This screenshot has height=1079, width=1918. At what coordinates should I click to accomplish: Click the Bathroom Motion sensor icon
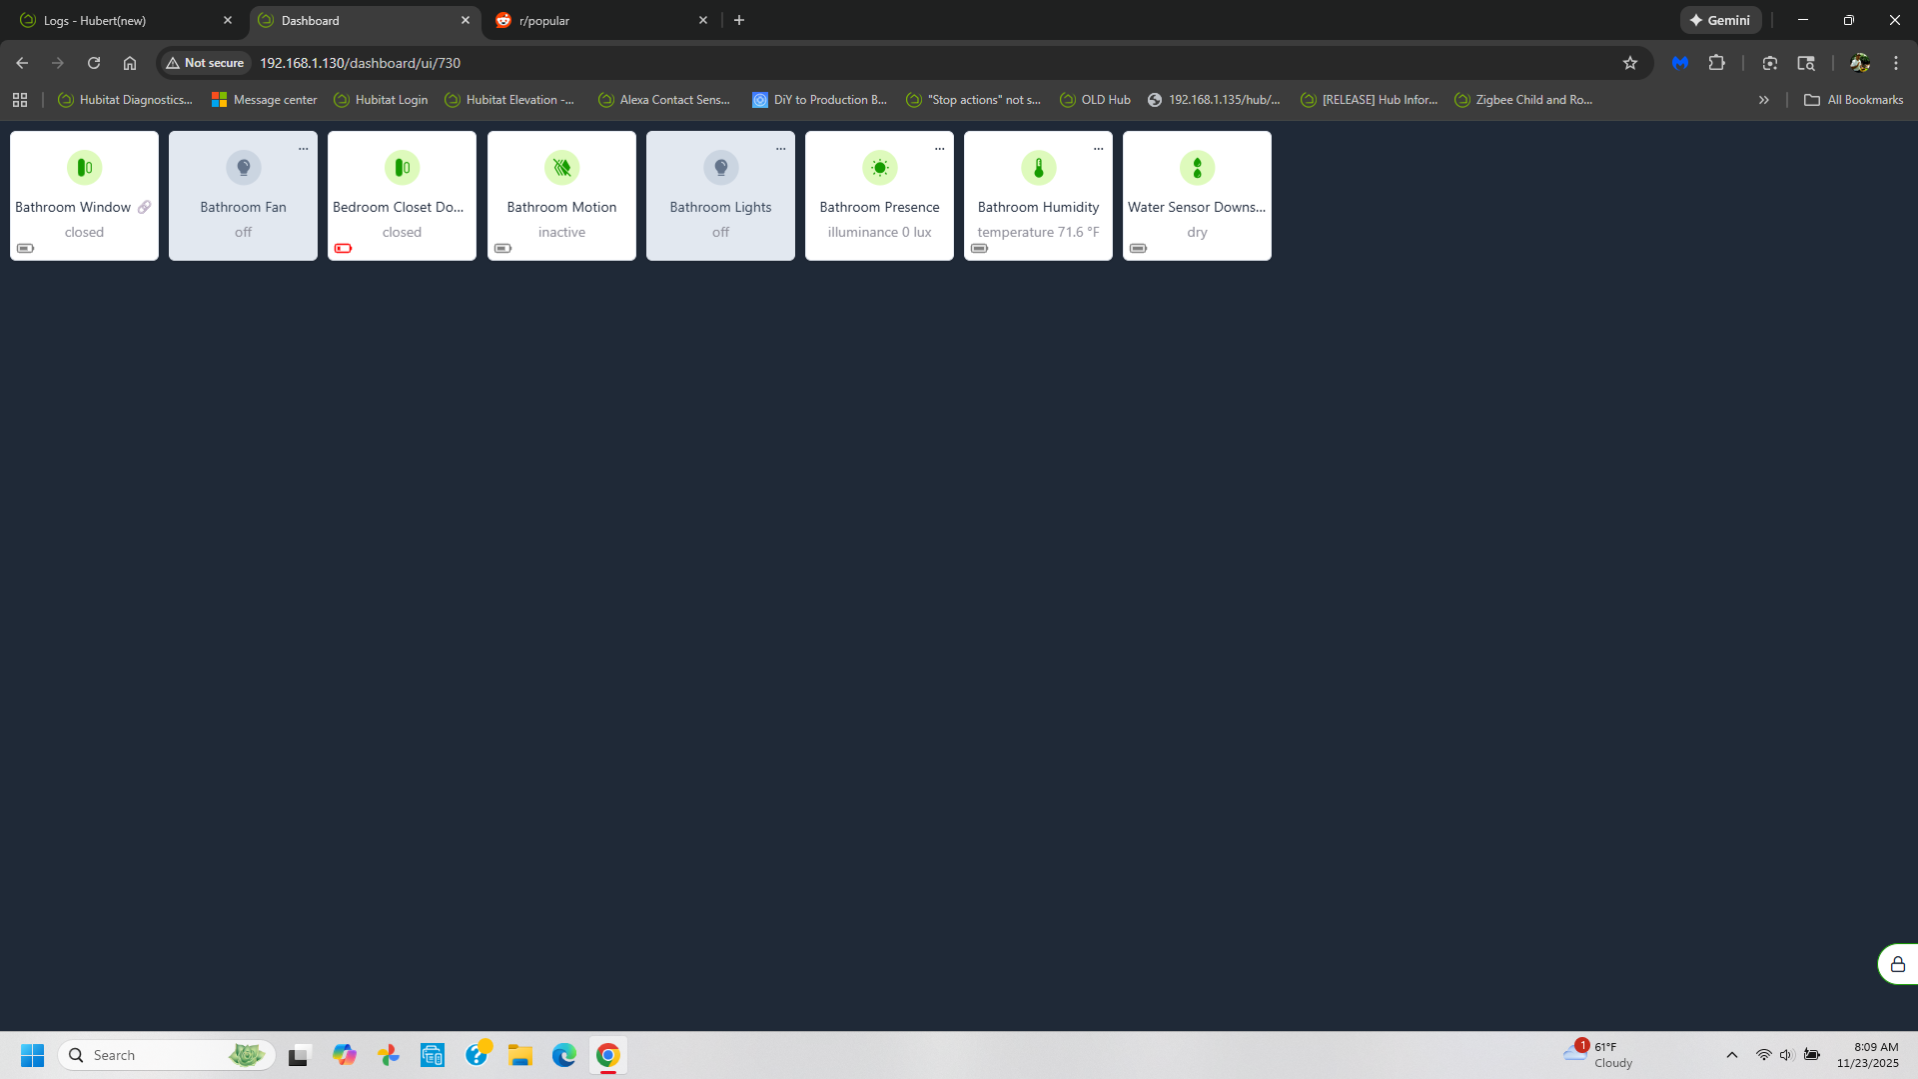[x=561, y=168]
